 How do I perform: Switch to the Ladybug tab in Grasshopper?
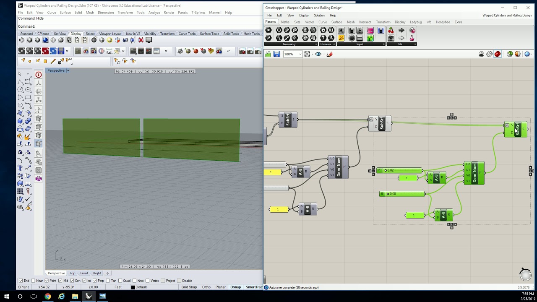[x=416, y=22]
